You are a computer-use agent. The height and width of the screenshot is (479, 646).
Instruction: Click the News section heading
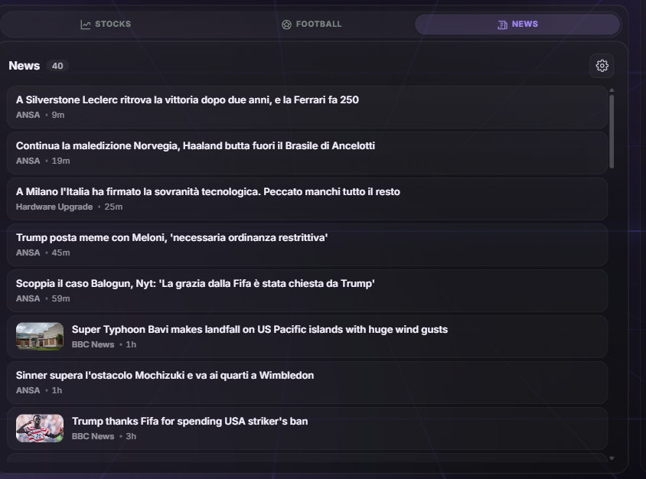(x=24, y=66)
